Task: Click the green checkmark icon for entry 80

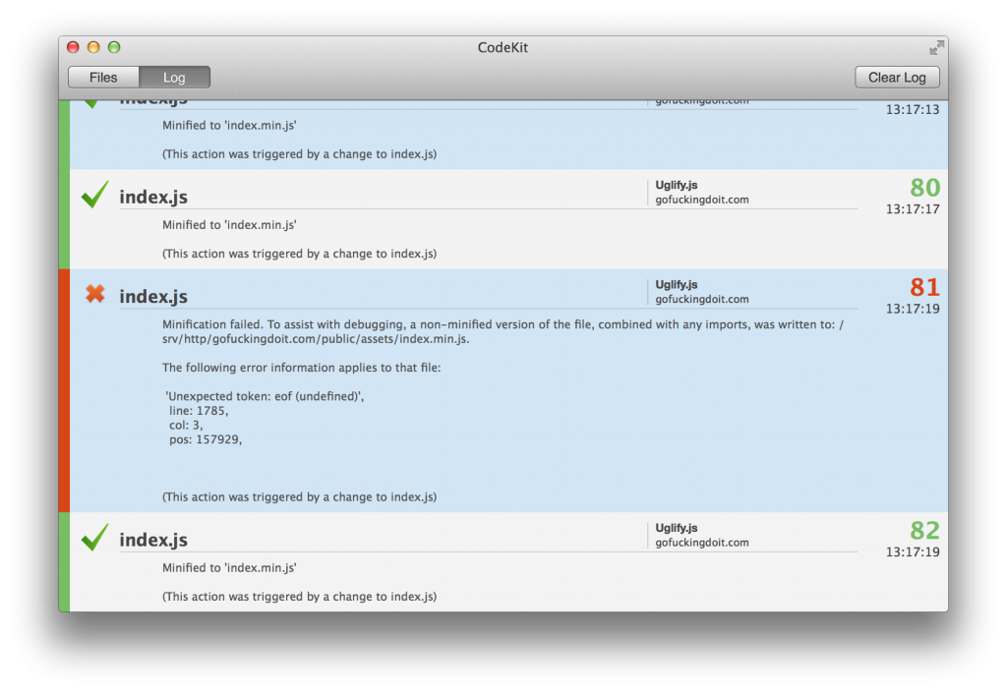Action: [x=94, y=195]
